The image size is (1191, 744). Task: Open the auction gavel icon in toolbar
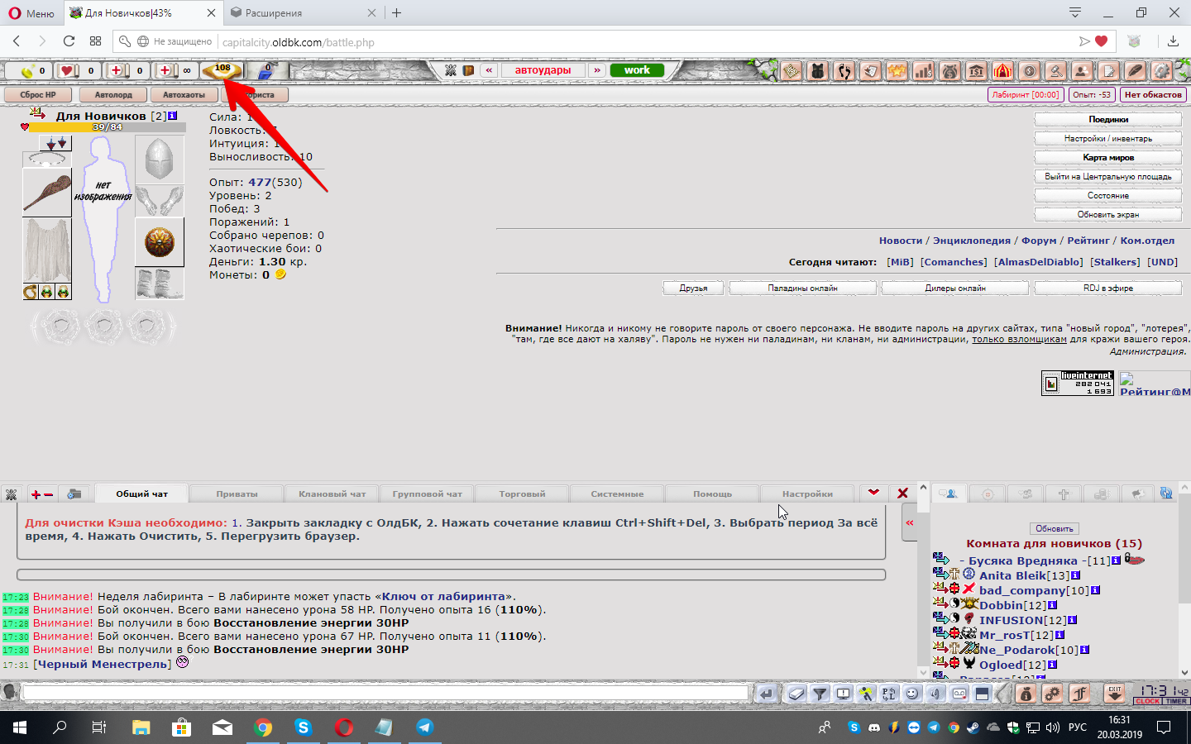1055,71
